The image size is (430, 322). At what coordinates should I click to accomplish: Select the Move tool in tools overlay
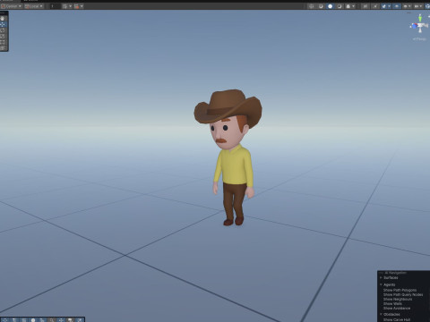pyautogui.click(x=3, y=24)
